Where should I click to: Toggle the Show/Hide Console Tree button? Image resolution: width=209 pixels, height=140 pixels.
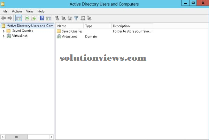click(x=18, y=18)
